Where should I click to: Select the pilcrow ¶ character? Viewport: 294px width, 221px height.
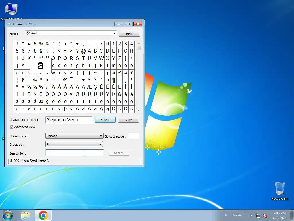tap(113, 80)
